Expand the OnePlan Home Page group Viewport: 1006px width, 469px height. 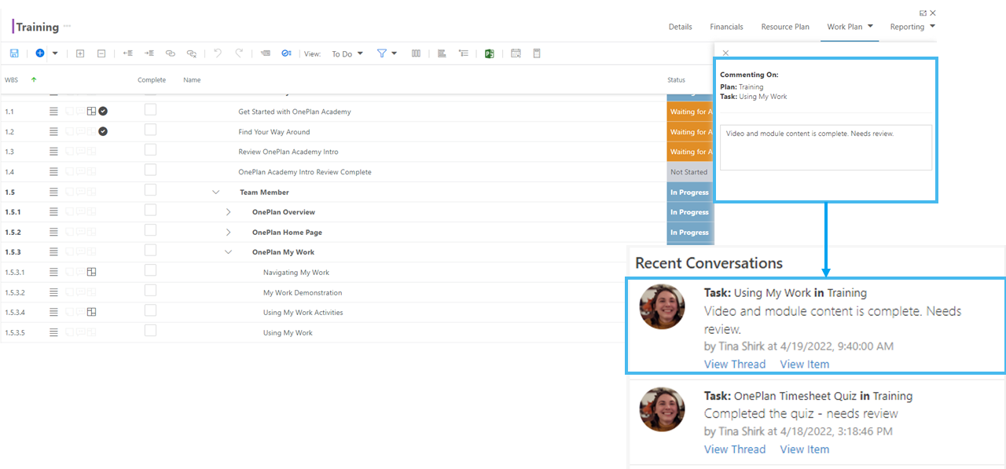[x=229, y=233]
